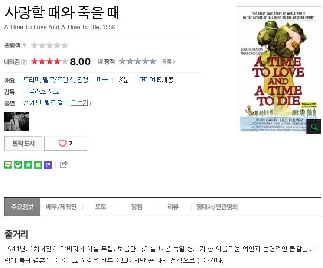323x268 pixels.
Task: Select the 평점 tab
Action: (x=137, y=207)
